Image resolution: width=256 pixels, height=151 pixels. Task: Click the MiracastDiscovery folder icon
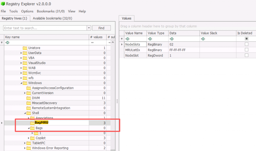(x=28, y=103)
